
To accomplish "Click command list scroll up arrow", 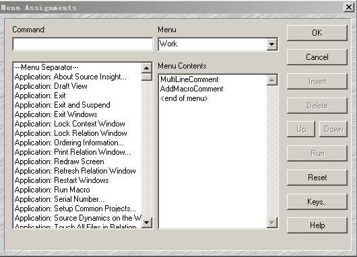I will coord(146,68).
